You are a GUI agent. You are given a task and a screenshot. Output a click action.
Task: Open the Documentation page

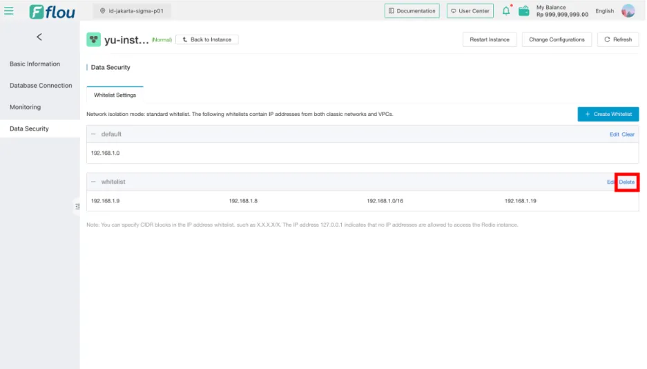pyautogui.click(x=412, y=11)
